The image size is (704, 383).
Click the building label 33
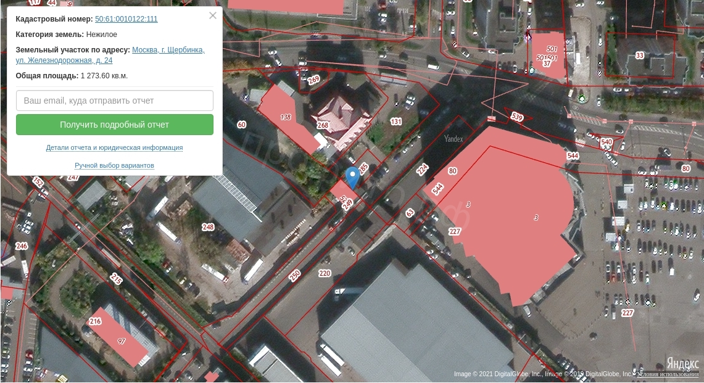coord(640,56)
